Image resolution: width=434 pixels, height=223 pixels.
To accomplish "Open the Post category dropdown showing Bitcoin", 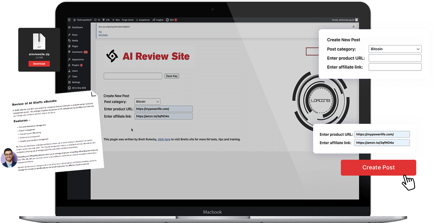I will point(147,102).
